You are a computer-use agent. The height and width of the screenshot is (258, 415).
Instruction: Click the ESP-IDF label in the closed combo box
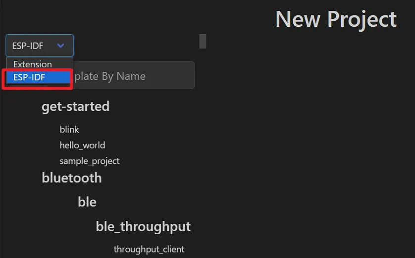28,46
